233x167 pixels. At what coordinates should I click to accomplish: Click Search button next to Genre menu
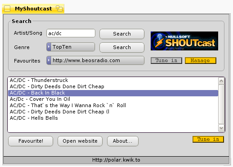tap(122, 47)
